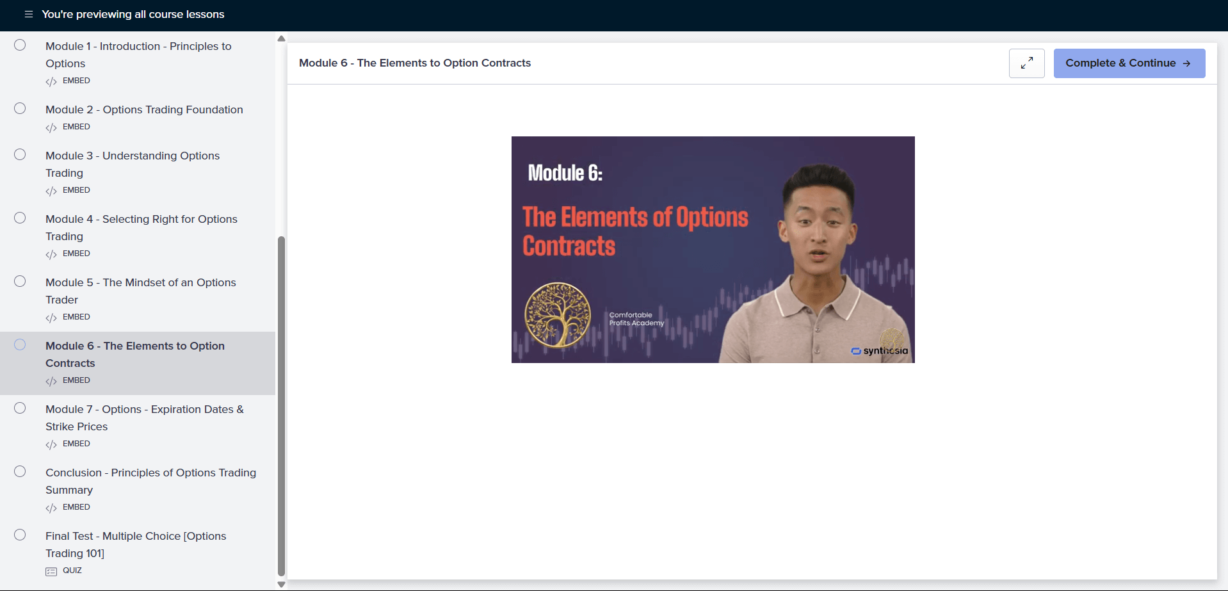The width and height of the screenshot is (1228, 591).
Task: Play the Module 6 video thumbnail
Action: 713,250
